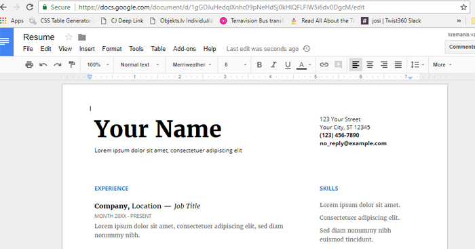This screenshot has width=475, height=249.
Task: Open the Insert menu
Action: click(87, 49)
